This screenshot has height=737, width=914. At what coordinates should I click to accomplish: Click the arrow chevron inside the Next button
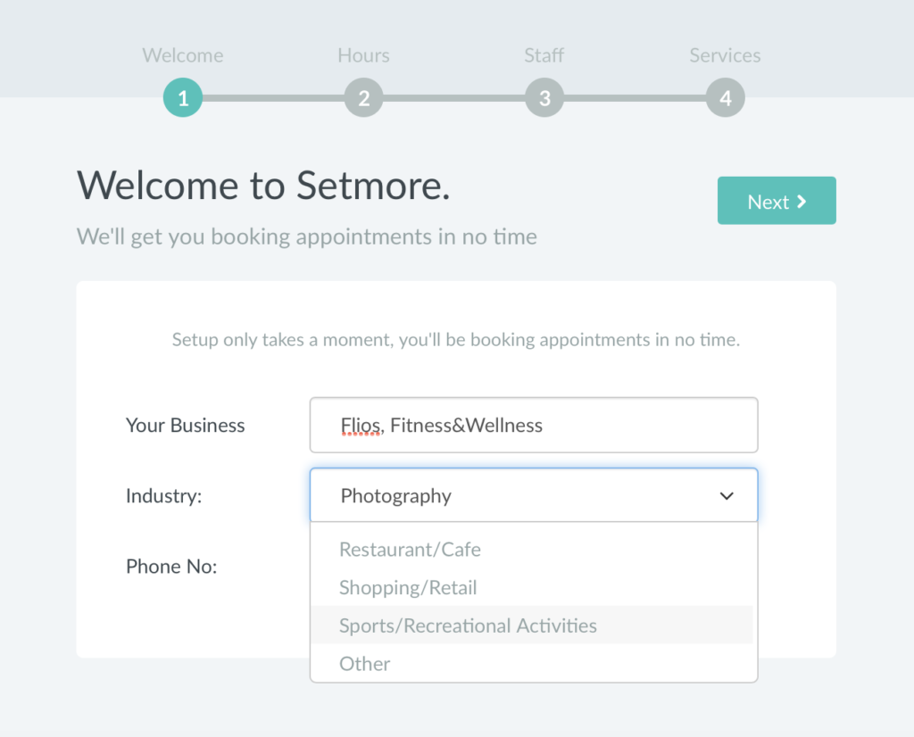pyautogui.click(x=802, y=202)
